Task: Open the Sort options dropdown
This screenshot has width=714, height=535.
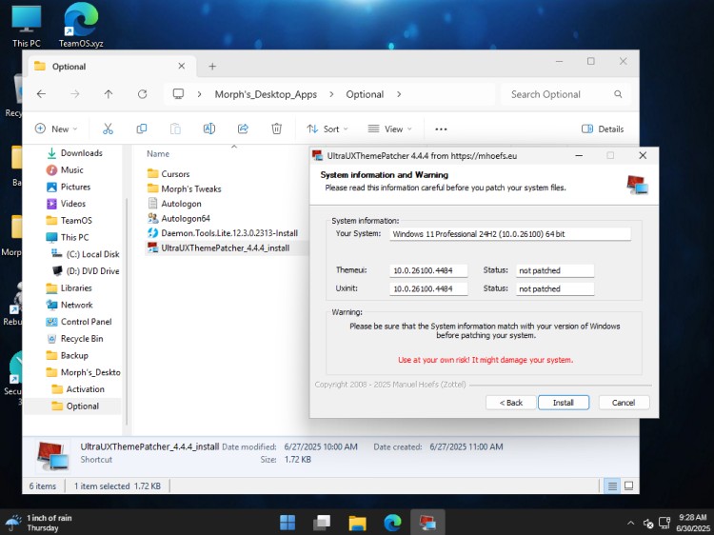Action: pyautogui.click(x=327, y=129)
